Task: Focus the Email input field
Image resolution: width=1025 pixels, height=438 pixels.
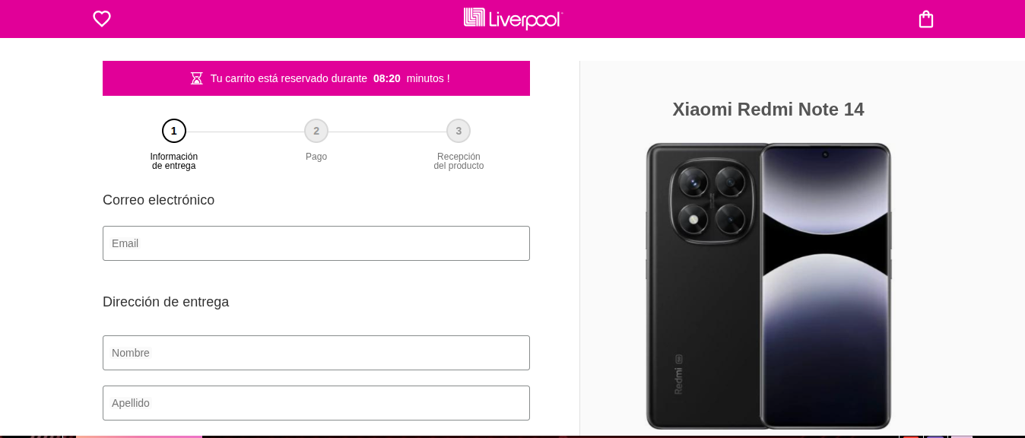Action: (316, 243)
